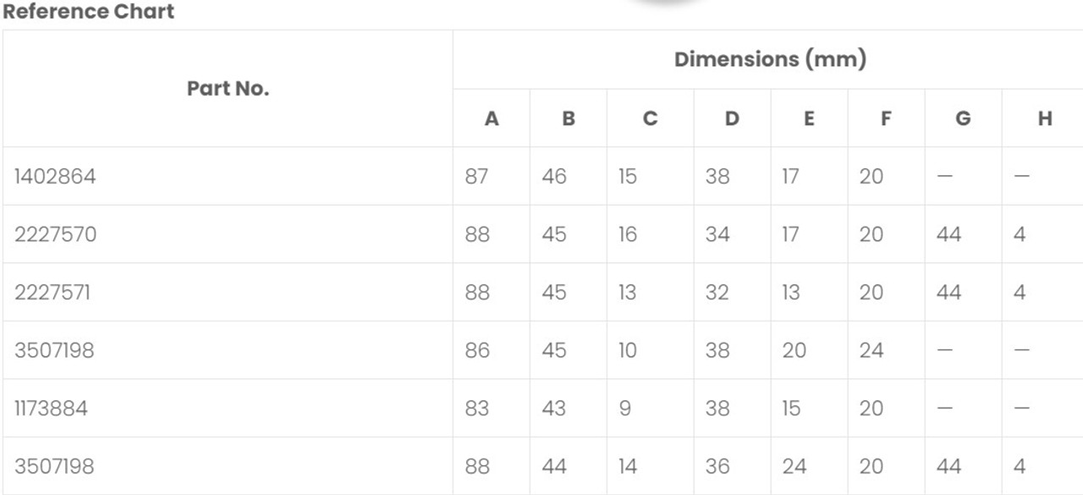
Task: Select column header A
Action: coord(491,119)
